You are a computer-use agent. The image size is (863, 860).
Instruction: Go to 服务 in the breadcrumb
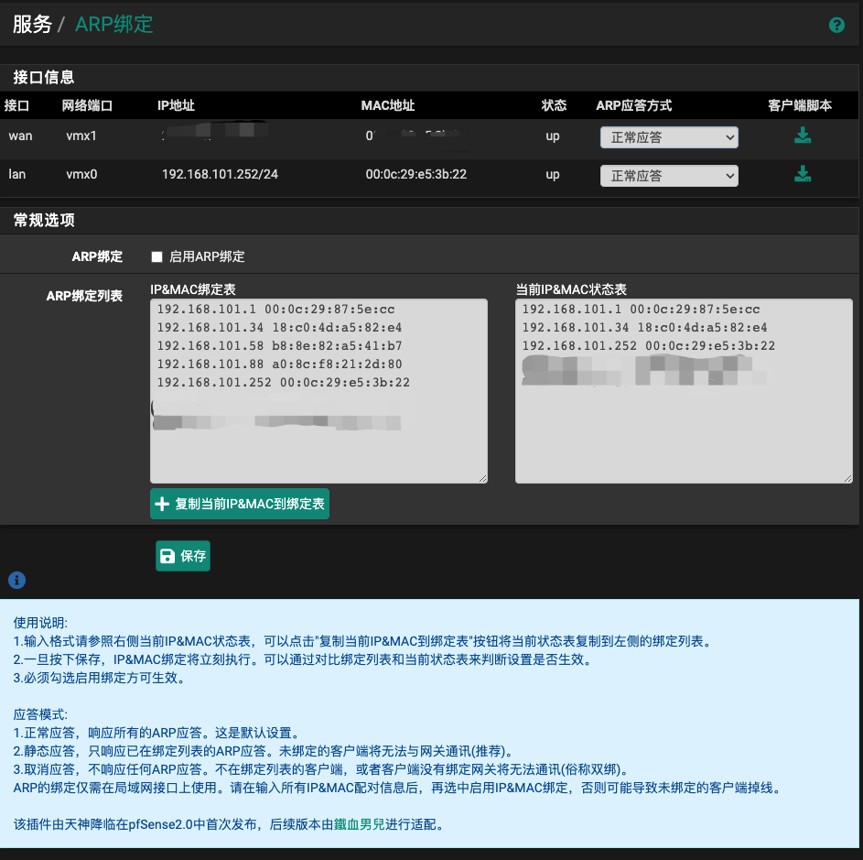[x=32, y=25]
